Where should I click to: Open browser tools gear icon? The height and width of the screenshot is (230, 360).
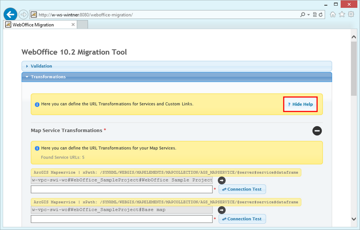pos(351,14)
